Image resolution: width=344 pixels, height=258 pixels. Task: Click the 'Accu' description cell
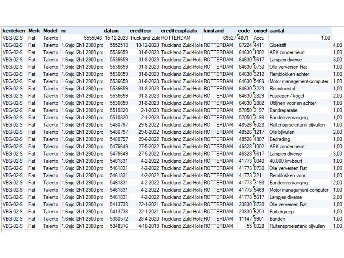click(261, 38)
